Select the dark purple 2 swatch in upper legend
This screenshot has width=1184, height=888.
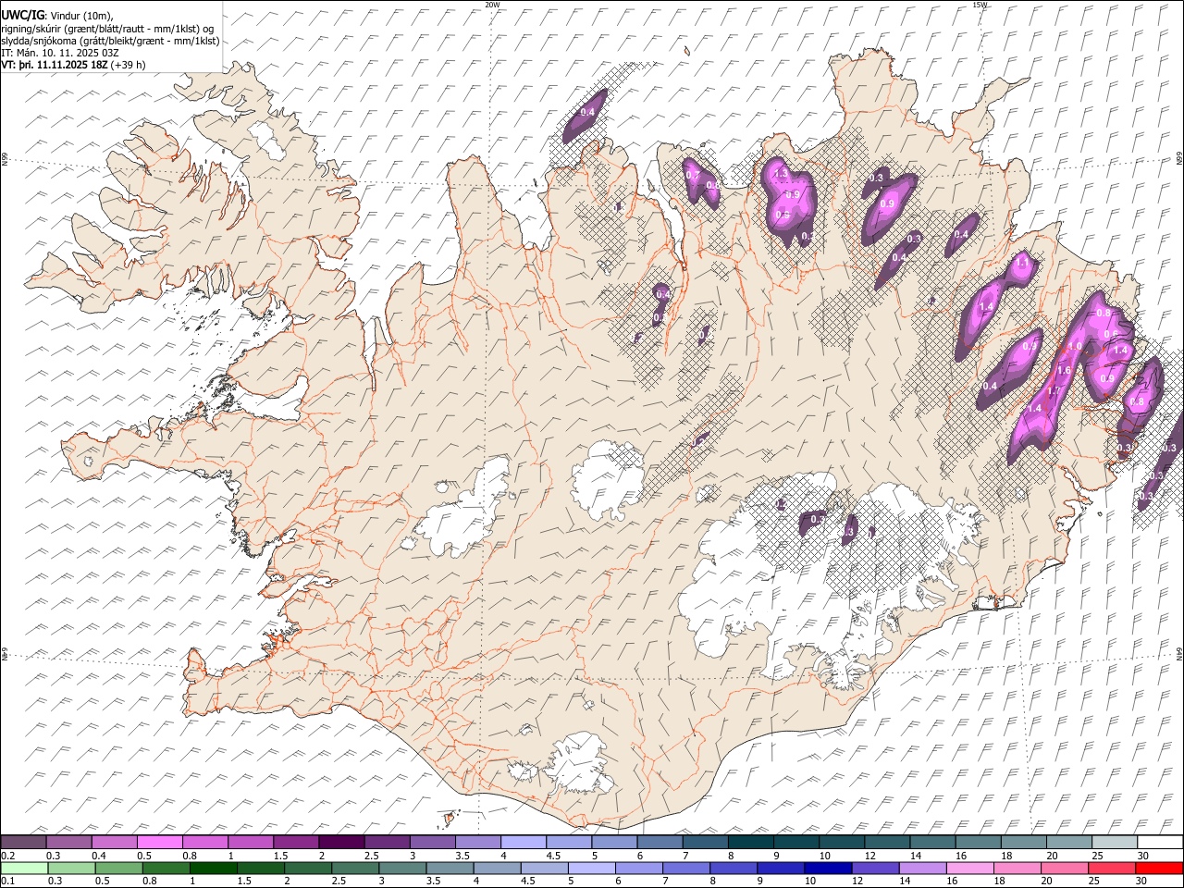(x=341, y=843)
